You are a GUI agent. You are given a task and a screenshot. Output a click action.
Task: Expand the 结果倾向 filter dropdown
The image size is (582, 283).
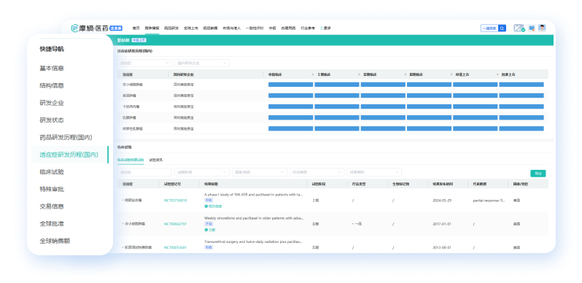(x=374, y=172)
